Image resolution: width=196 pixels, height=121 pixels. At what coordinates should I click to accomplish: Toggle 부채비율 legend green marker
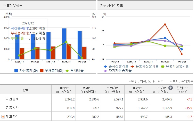click(x=67, y=71)
